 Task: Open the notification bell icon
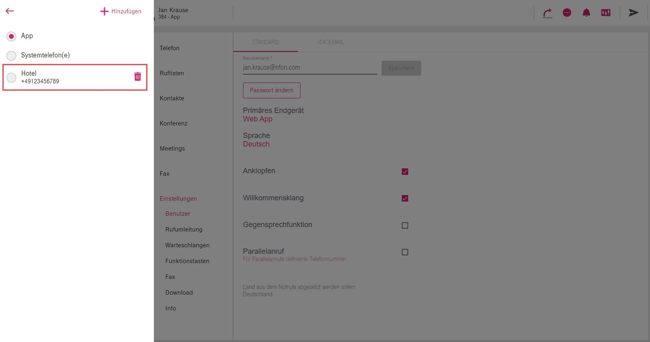pyautogui.click(x=586, y=13)
